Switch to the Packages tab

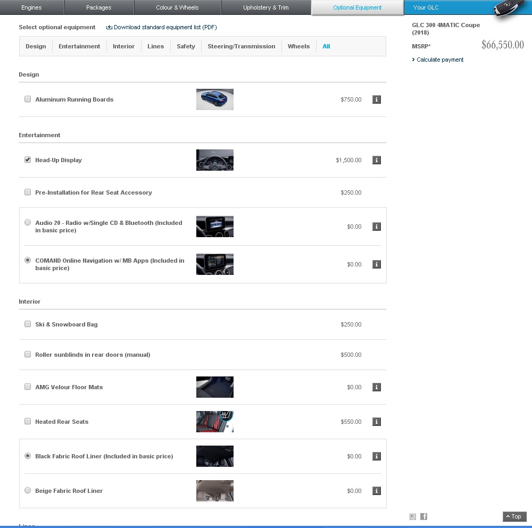pyautogui.click(x=99, y=7)
